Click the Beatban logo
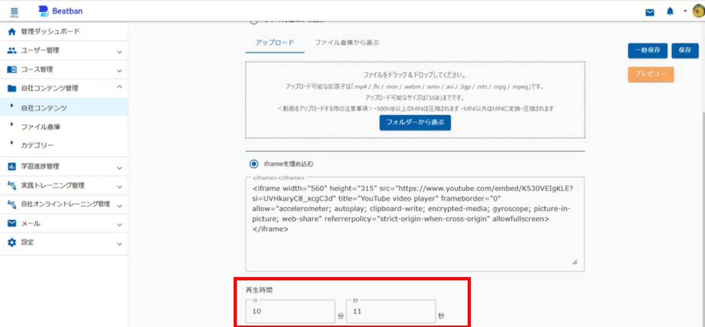Screen dimensions: 705x327 61,11
